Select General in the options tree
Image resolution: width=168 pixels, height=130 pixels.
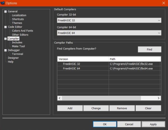[x=13, y=11]
